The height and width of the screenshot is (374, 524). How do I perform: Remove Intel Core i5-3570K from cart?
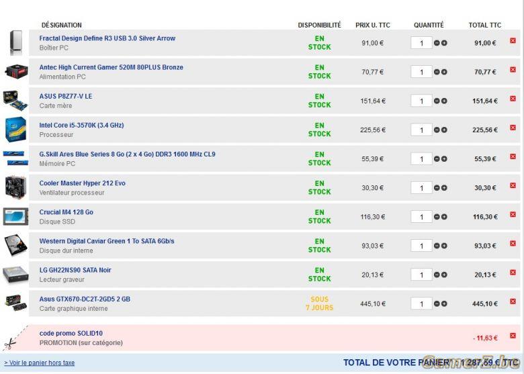513,128
